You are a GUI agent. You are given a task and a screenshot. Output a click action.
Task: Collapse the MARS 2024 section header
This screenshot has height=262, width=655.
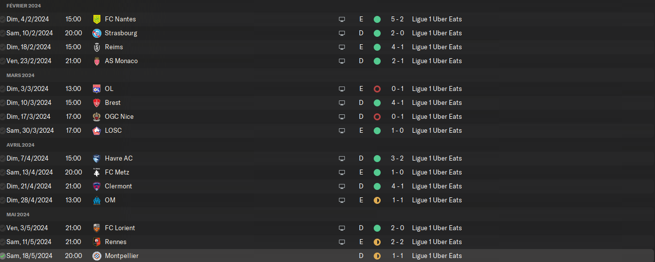coord(20,75)
